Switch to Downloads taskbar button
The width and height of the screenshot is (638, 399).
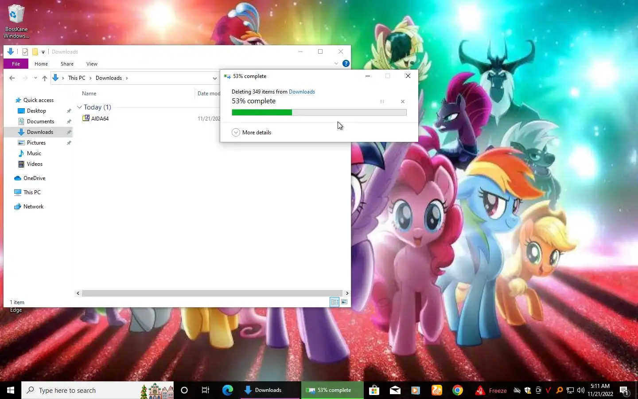coord(270,390)
